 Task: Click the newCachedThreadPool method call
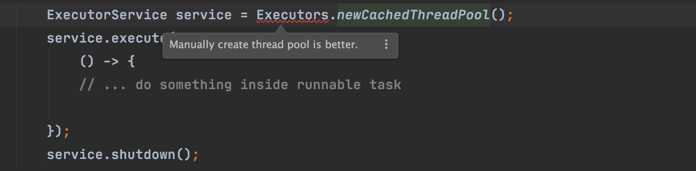point(413,15)
